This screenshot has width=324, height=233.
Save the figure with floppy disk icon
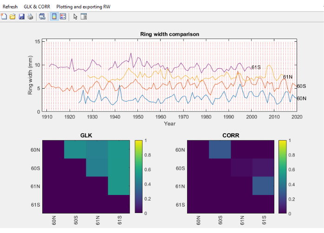coord(21,17)
